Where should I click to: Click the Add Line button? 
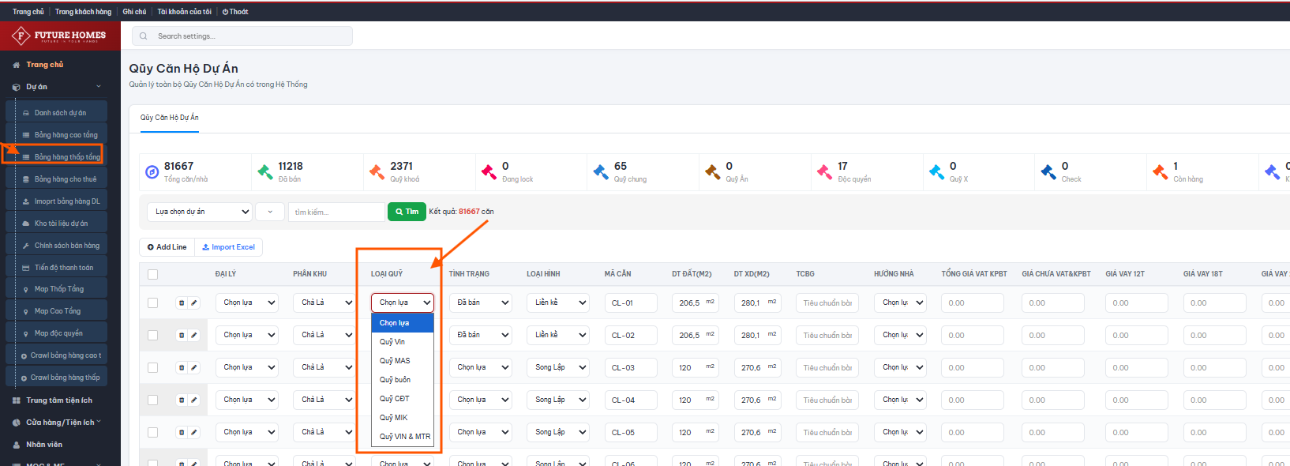tap(167, 247)
